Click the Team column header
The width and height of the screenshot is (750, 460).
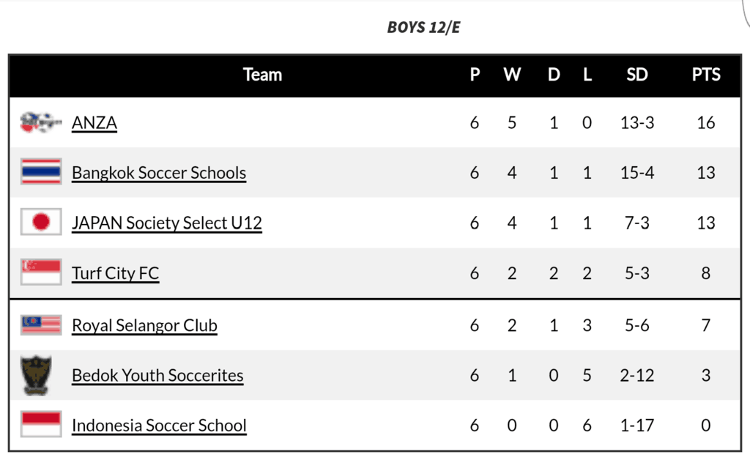coord(262,75)
